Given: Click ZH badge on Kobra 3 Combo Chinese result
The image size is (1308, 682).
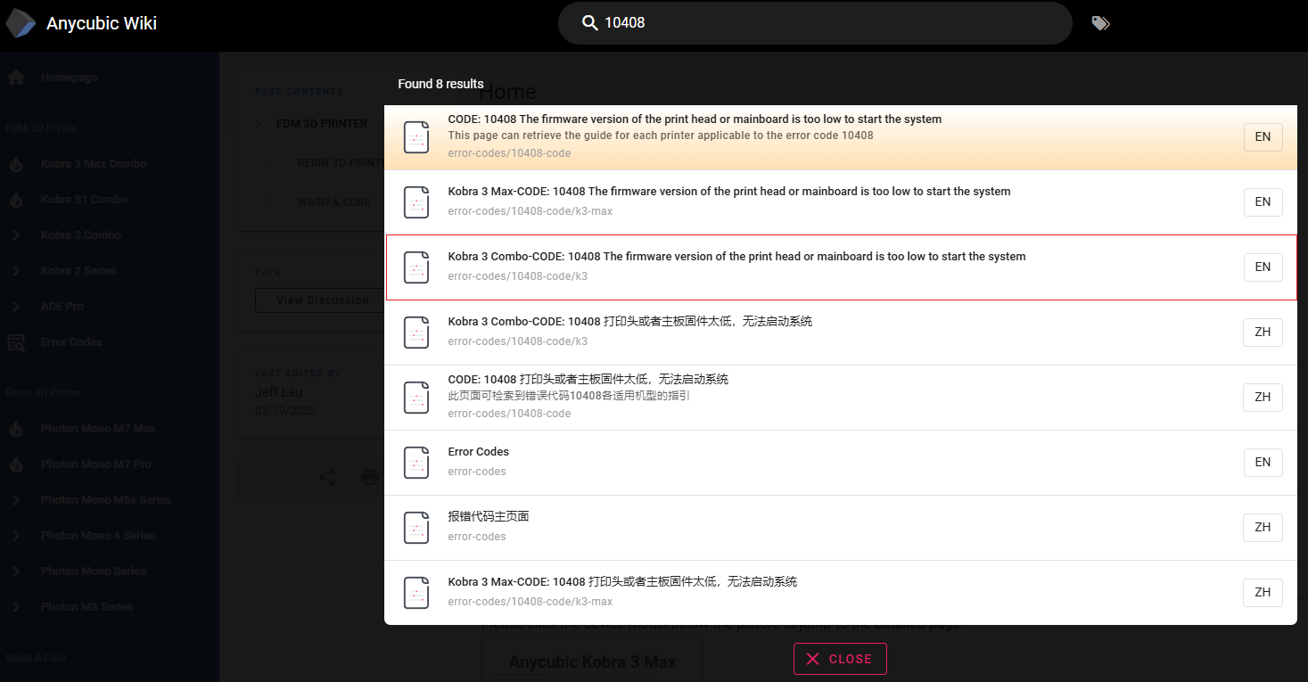Looking at the screenshot, I should [1263, 333].
